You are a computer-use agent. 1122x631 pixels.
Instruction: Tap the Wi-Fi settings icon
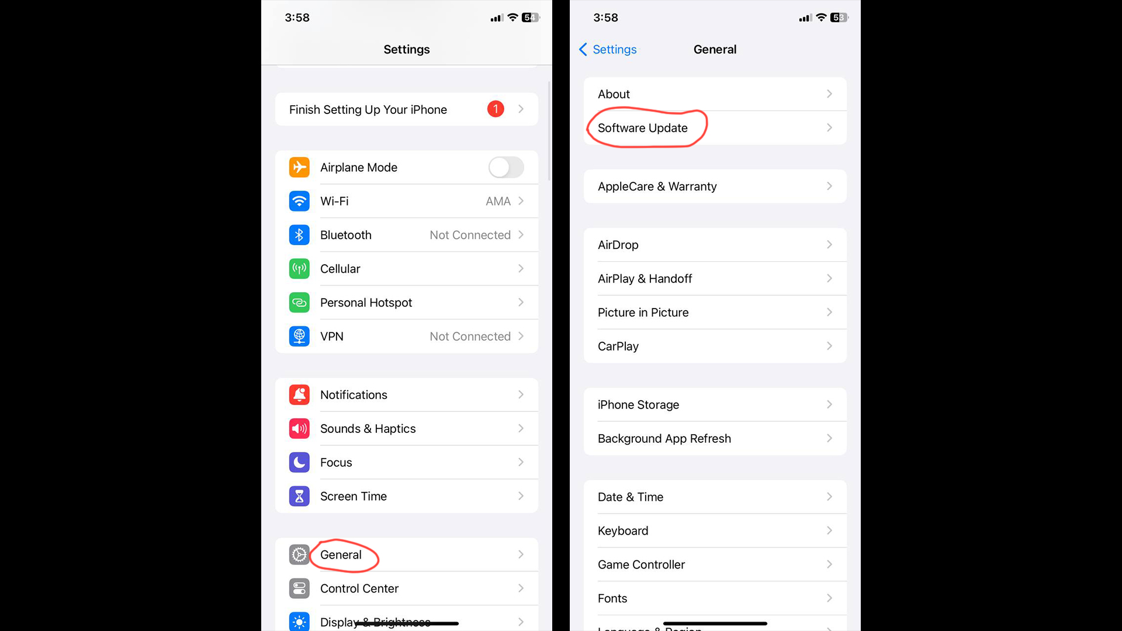pos(299,201)
